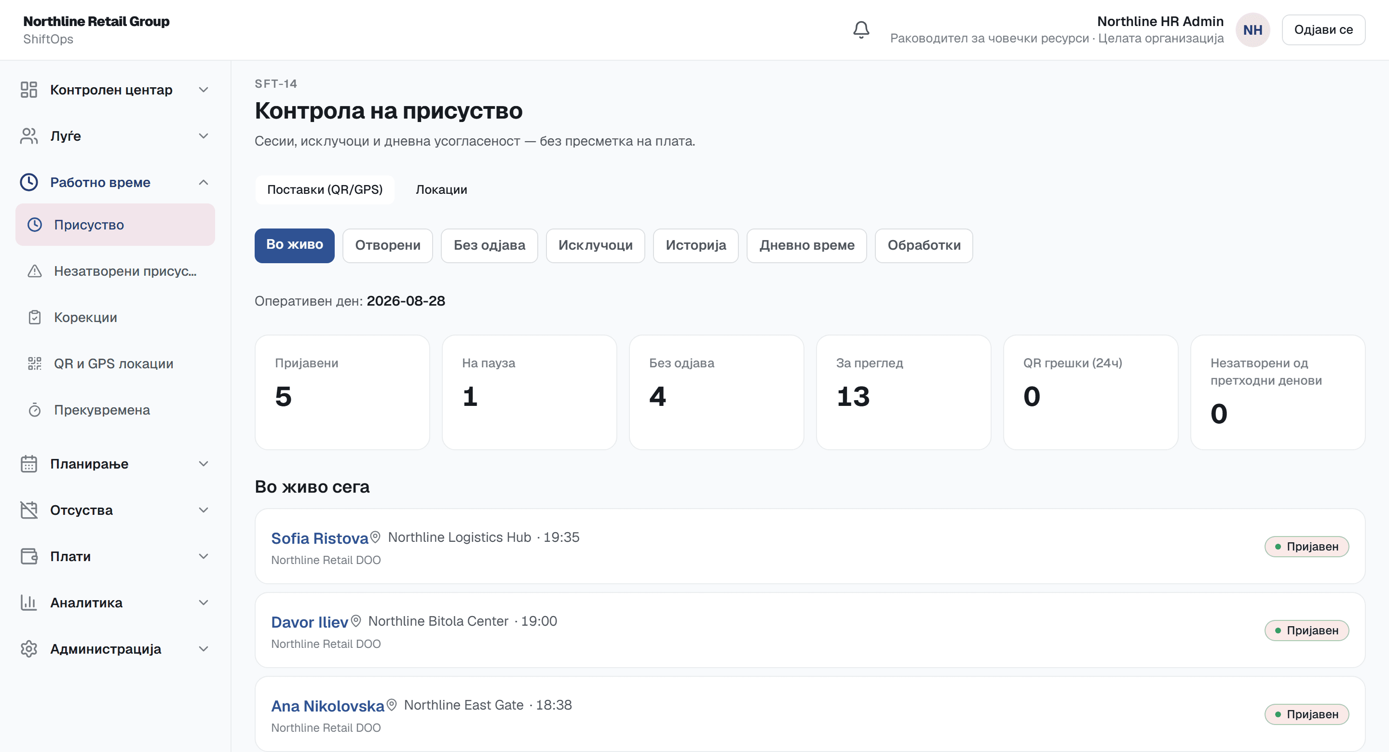This screenshot has height=752, width=1389.
Task: Collapse the Работно време section chevron
Action: (203, 182)
